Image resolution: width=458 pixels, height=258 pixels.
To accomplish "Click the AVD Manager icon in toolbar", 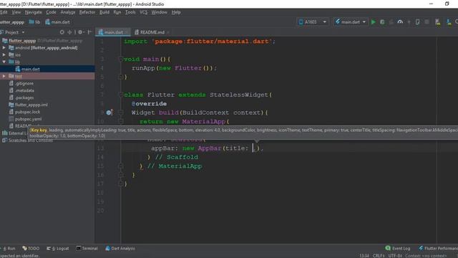I will tap(437, 22).
